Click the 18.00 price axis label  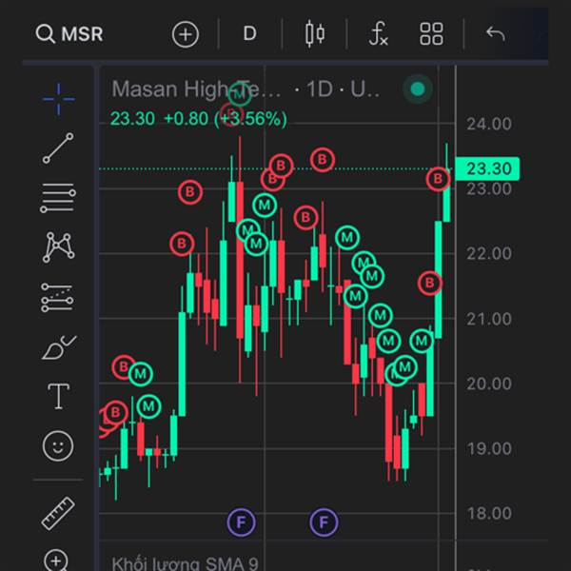tap(489, 514)
